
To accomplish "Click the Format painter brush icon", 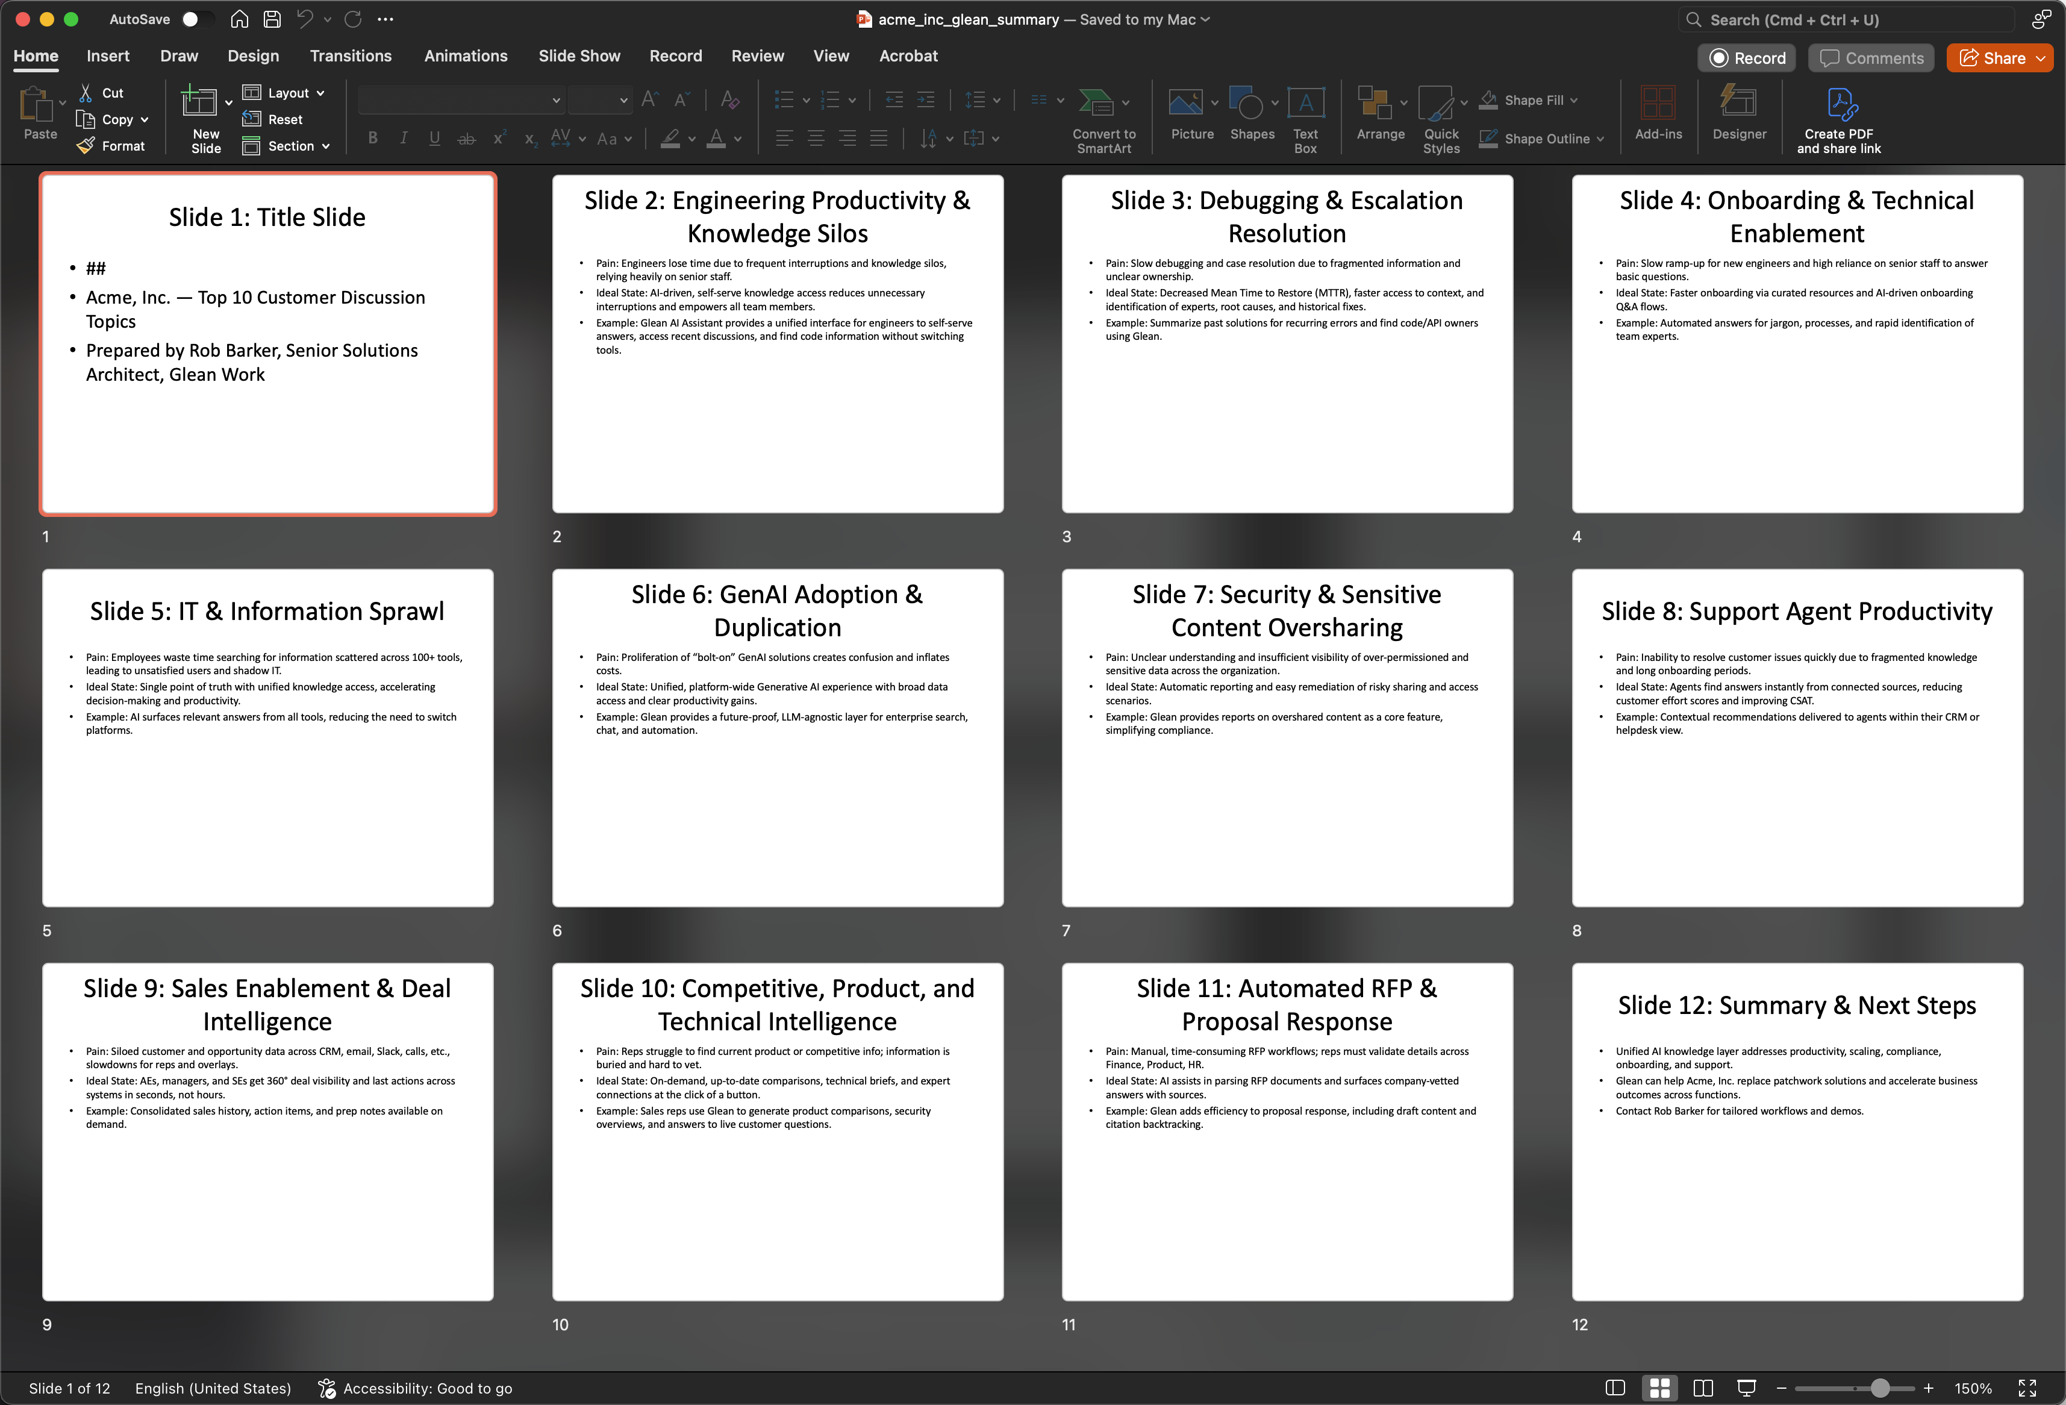I will [x=86, y=146].
